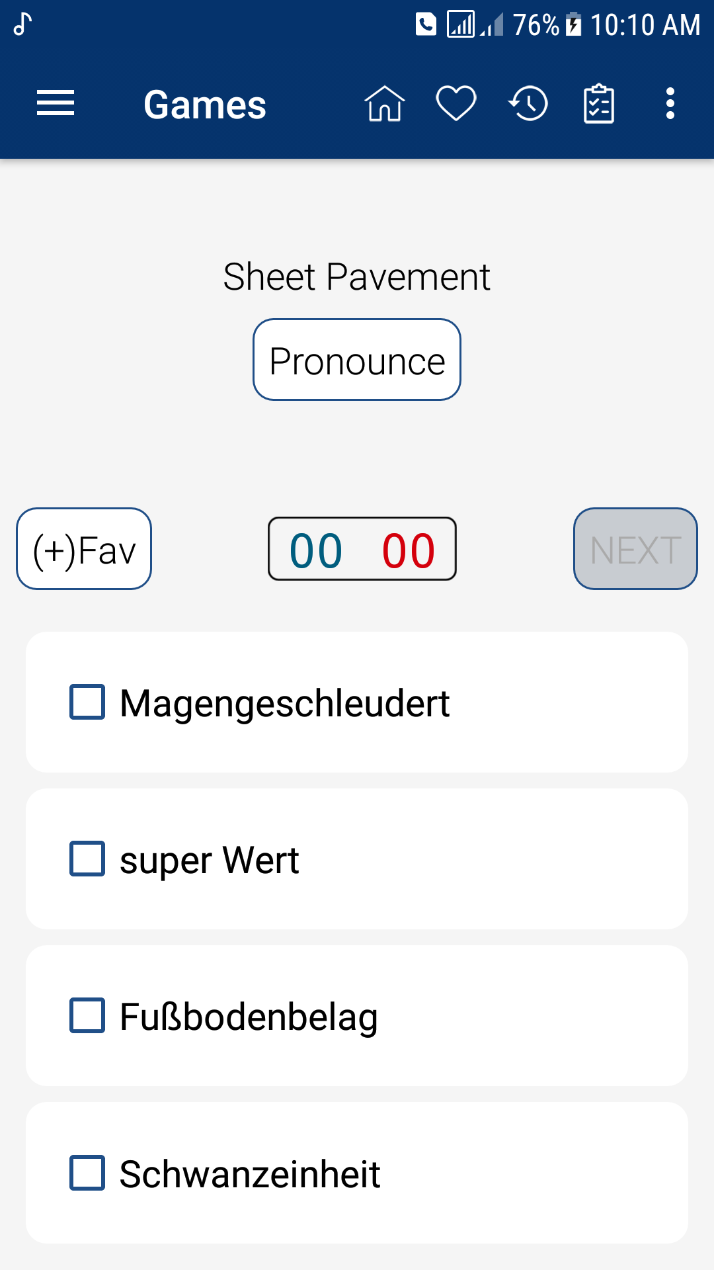Image resolution: width=714 pixels, height=1270 pixels.
Task: Tap the red wrong score counter
Action: 409,550
